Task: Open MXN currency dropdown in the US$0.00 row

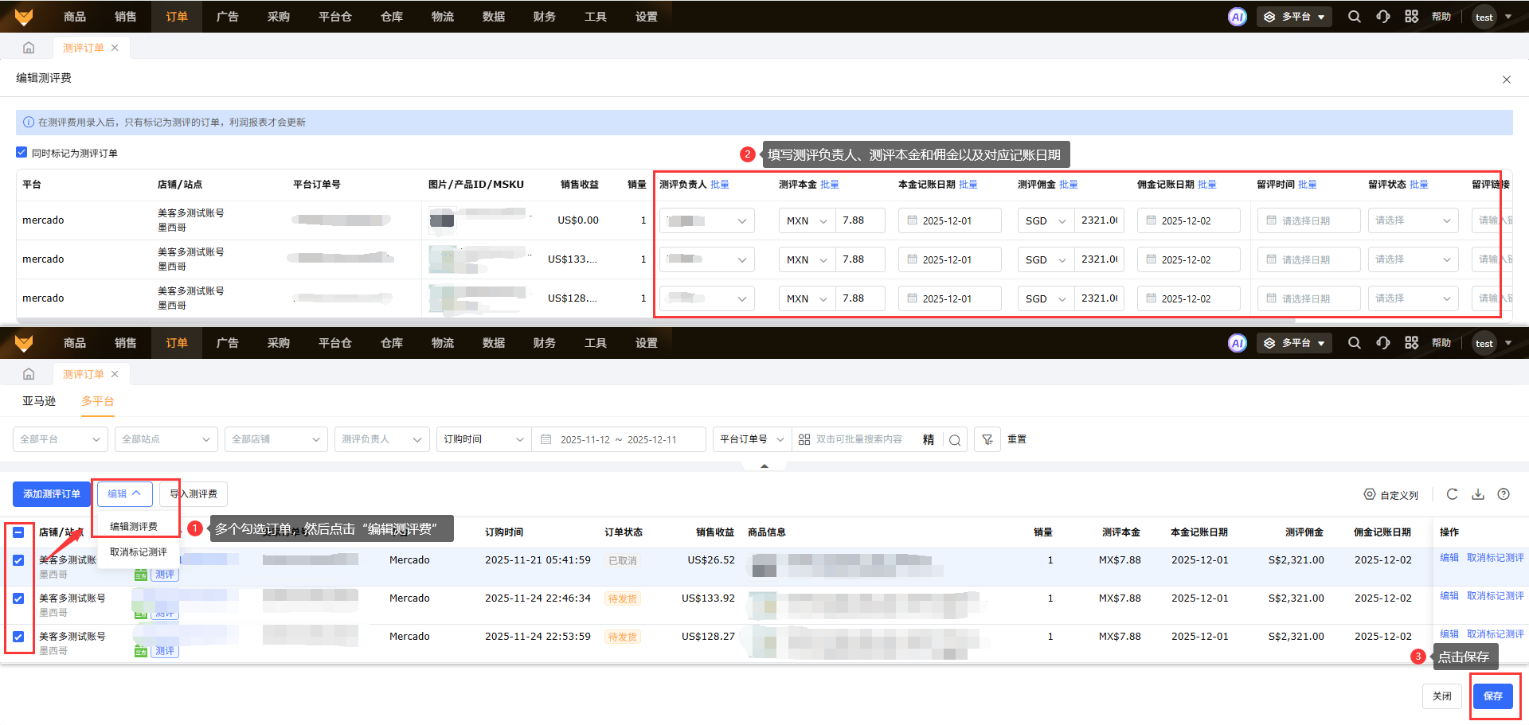Action: (x=808, y=220)
